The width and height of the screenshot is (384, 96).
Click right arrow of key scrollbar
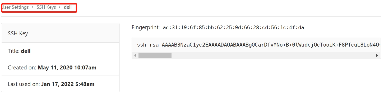coord(377,55)
